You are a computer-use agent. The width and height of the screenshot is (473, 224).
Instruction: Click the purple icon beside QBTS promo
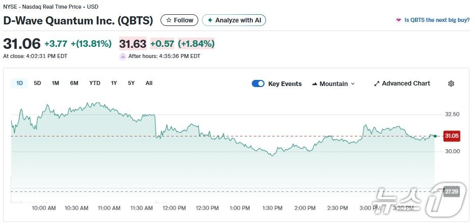click(x=399, y=20)
